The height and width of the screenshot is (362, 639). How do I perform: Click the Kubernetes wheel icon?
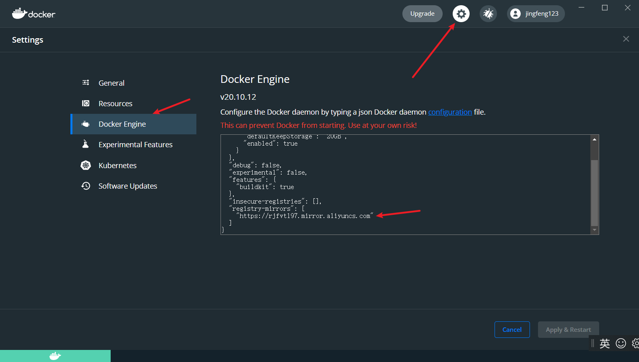pos(86,165)
